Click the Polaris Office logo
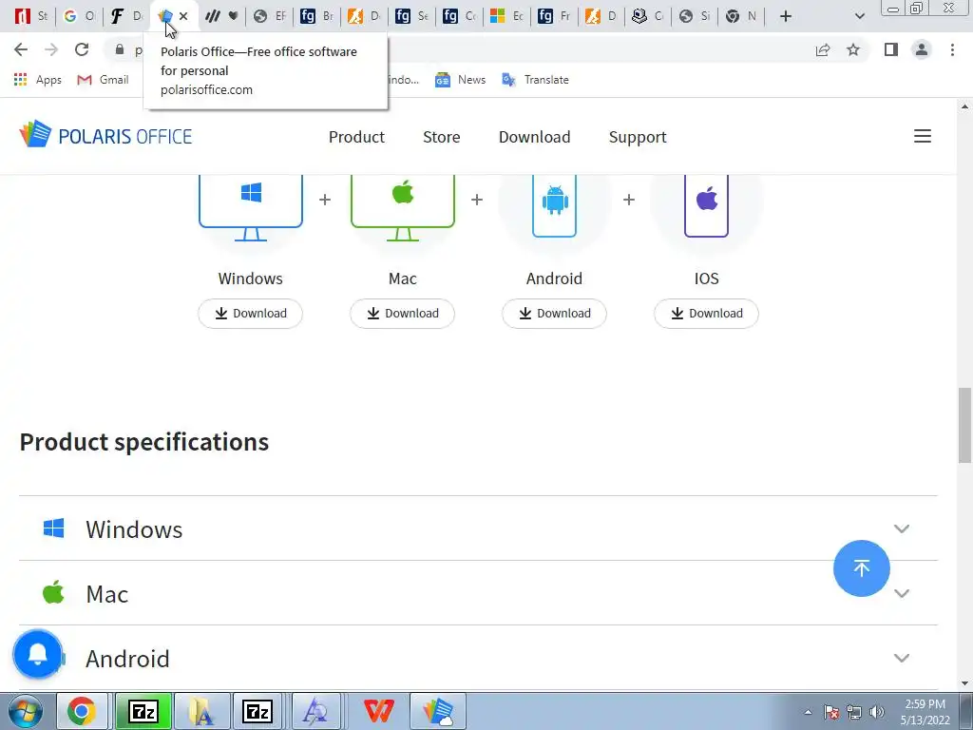 pos(105,135)
